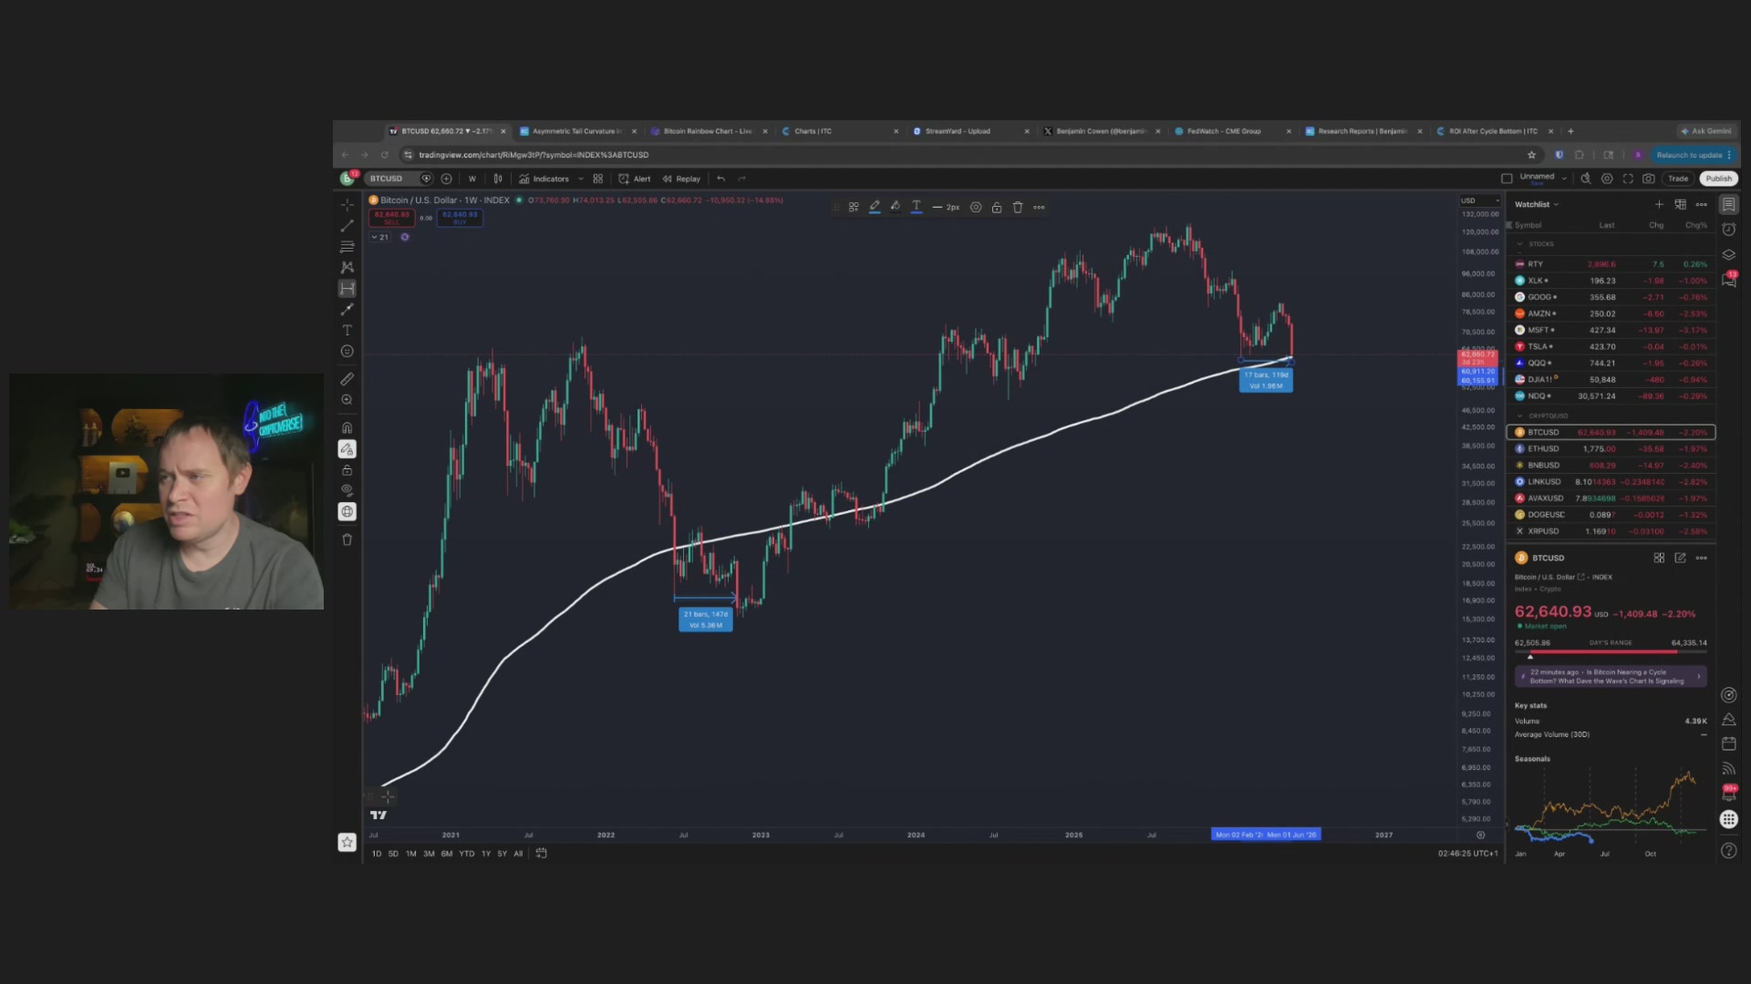Click the trash icon in left toolbar
Viewport: 1751px width, 984px height.
[x=347, y=539]
